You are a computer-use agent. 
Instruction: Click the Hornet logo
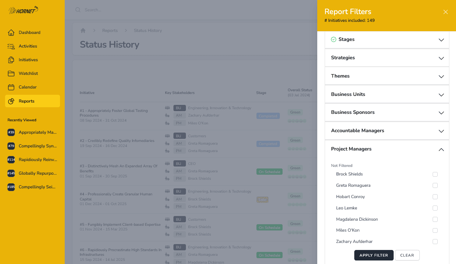[23, 10]
